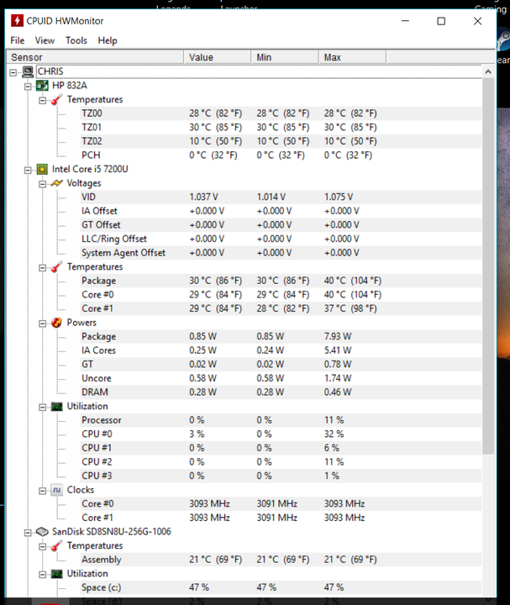Viewport: 510px width, 605px height.
Task: Click the CPU chip icon beside Intel Core i5
Action: coord(42,169)
